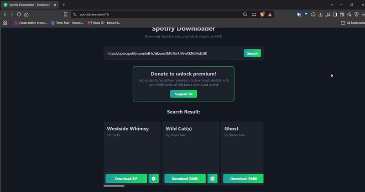This screenshot has height=192, width=365.
Task: Open the browser home page
Action: [x=26, y=15]
